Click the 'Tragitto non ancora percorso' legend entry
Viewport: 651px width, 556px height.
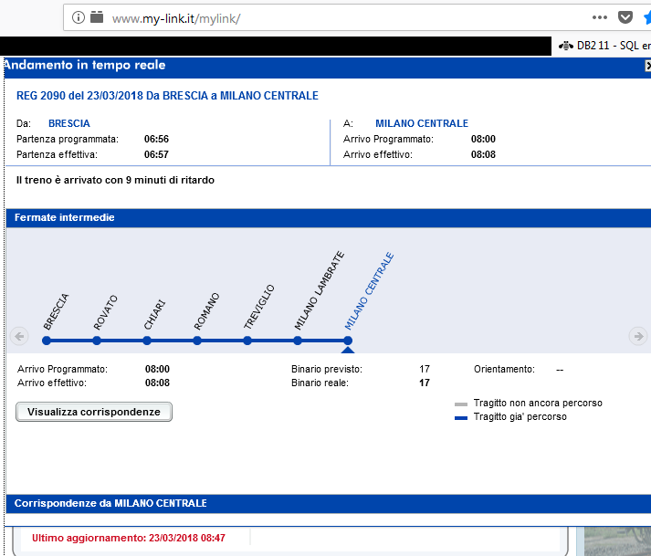pos(538,403)
